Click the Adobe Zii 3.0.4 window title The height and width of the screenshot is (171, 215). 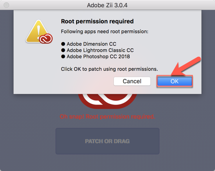point(107,5)
